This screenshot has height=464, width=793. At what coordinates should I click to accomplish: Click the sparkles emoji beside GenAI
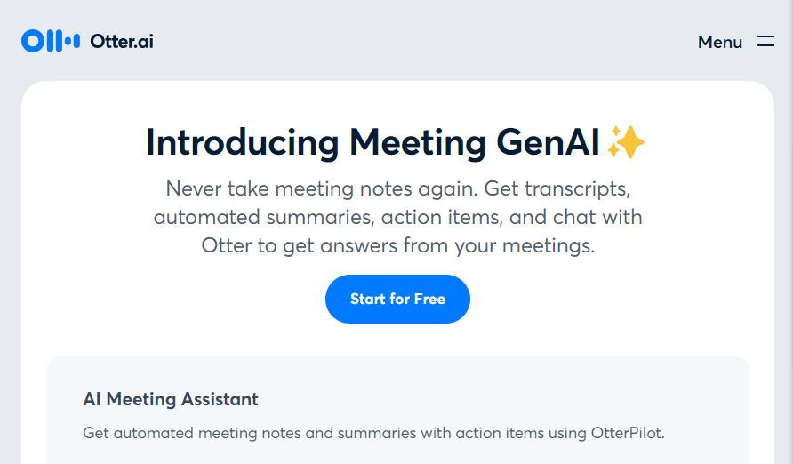626,142
